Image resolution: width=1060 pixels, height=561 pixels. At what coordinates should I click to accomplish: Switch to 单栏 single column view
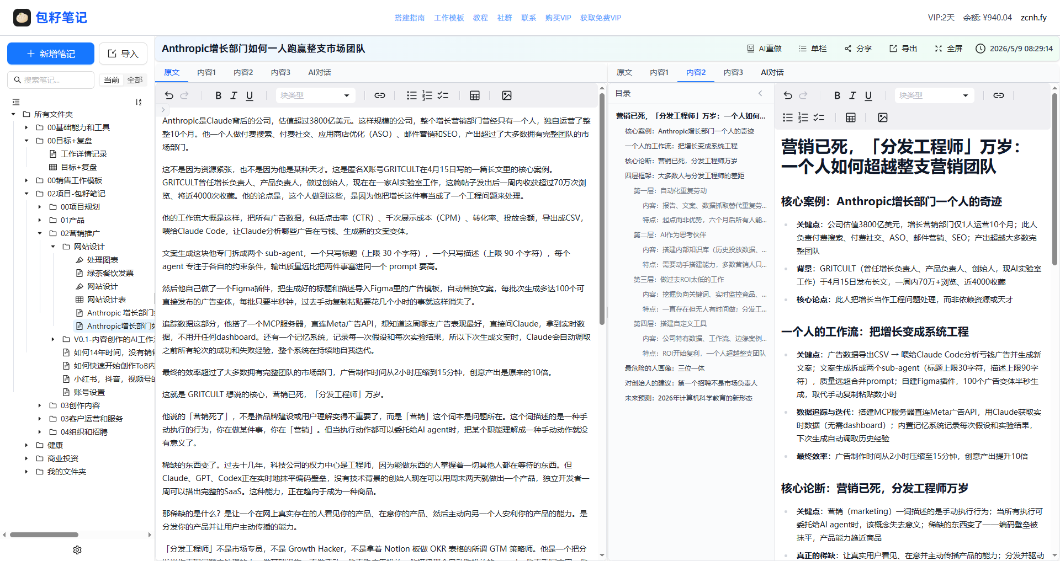[x=813, y=49]
